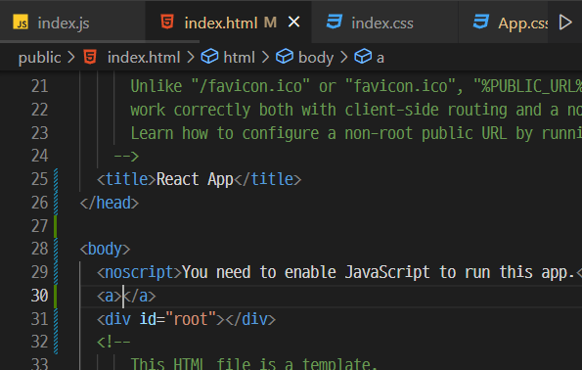Viewport: 582px width, 370px height.
Task: Click the modified 'M' indicator on index.html tab
Action: pos(270,23)
